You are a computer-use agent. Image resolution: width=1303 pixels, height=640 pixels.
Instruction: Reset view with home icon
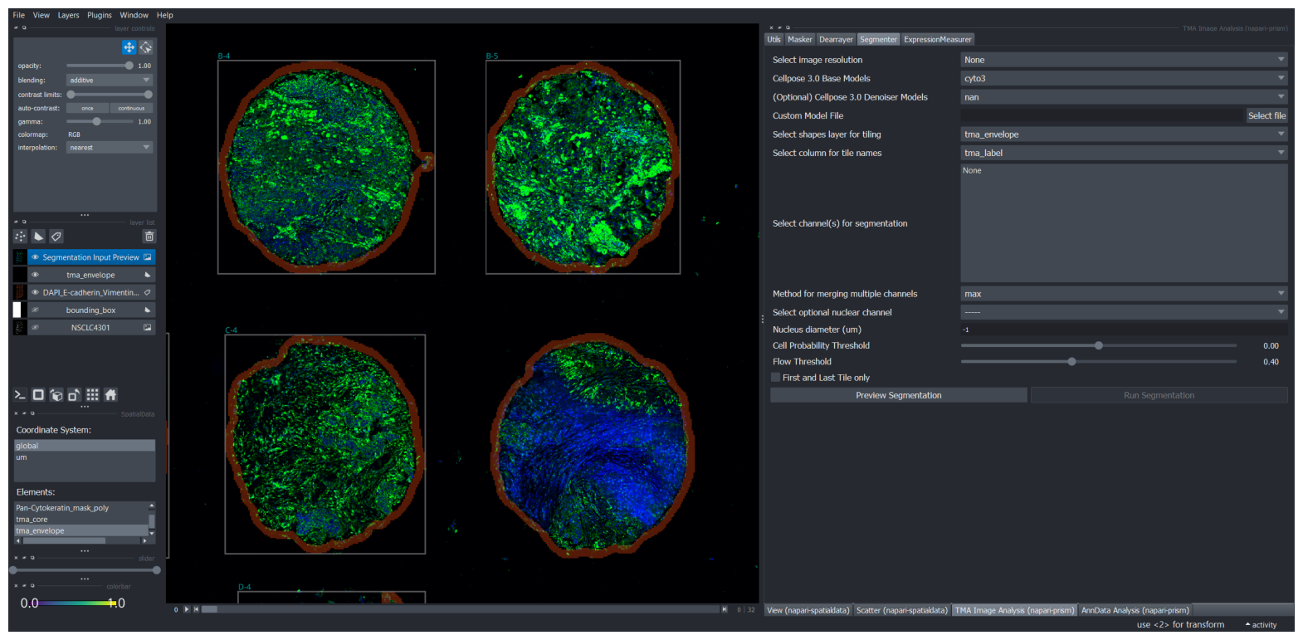point(110,395)
